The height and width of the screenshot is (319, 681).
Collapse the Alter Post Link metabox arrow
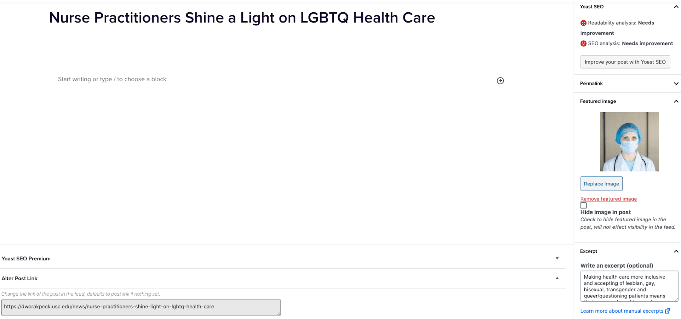coord(557,278)
